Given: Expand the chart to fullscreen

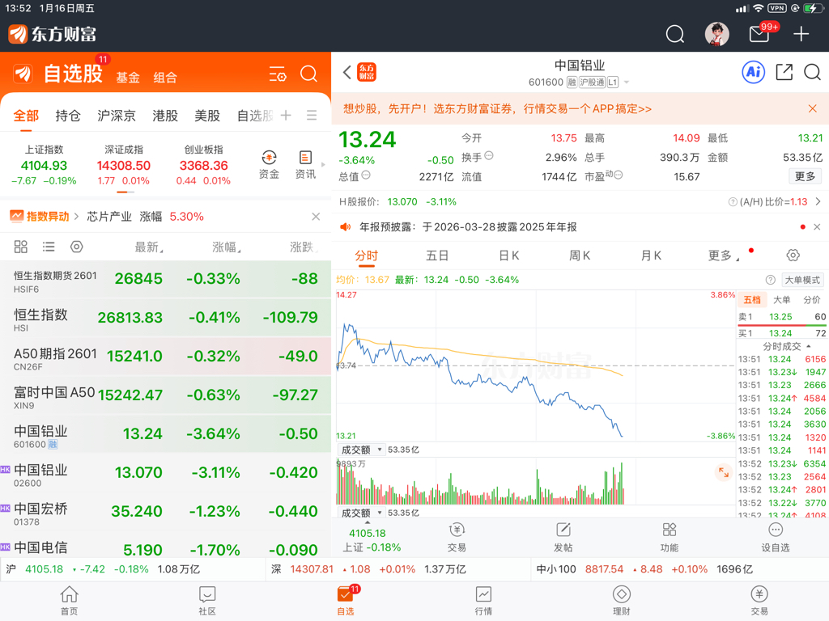Looking at the screenshot, I should (723, 472).
